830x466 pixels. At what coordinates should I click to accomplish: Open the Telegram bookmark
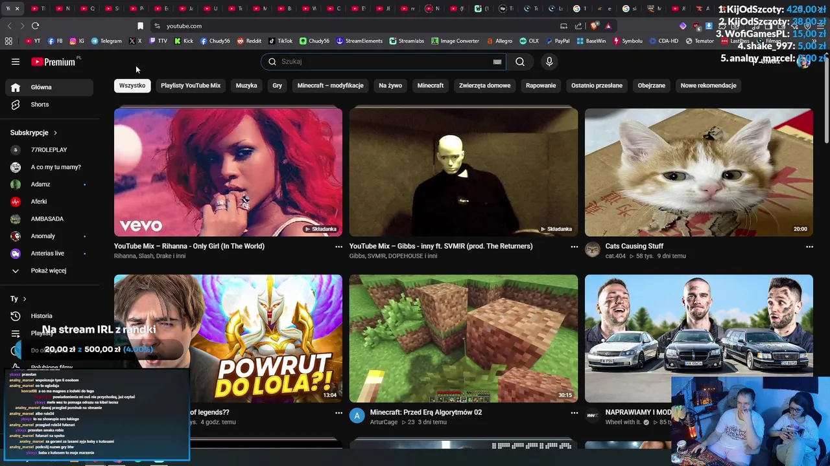point(106,41)
